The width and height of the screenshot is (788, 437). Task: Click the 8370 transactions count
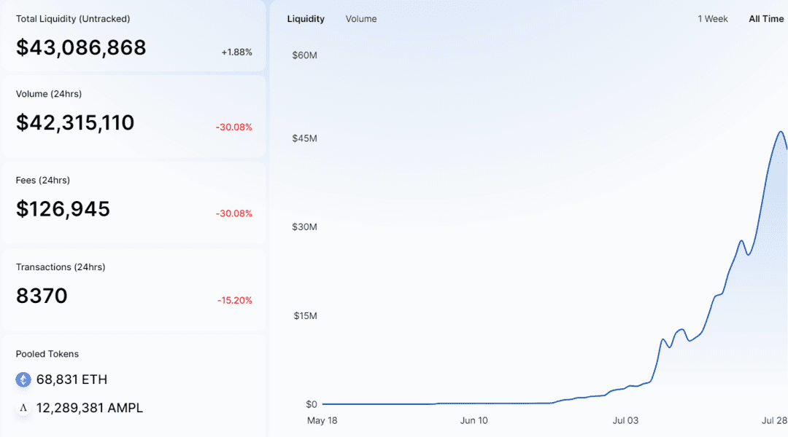[42, 296]
